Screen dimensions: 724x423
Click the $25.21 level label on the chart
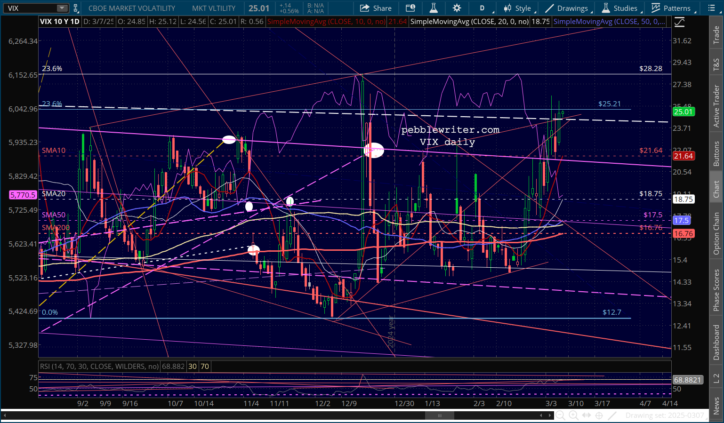pyautogui.click(x=610, y=104)
